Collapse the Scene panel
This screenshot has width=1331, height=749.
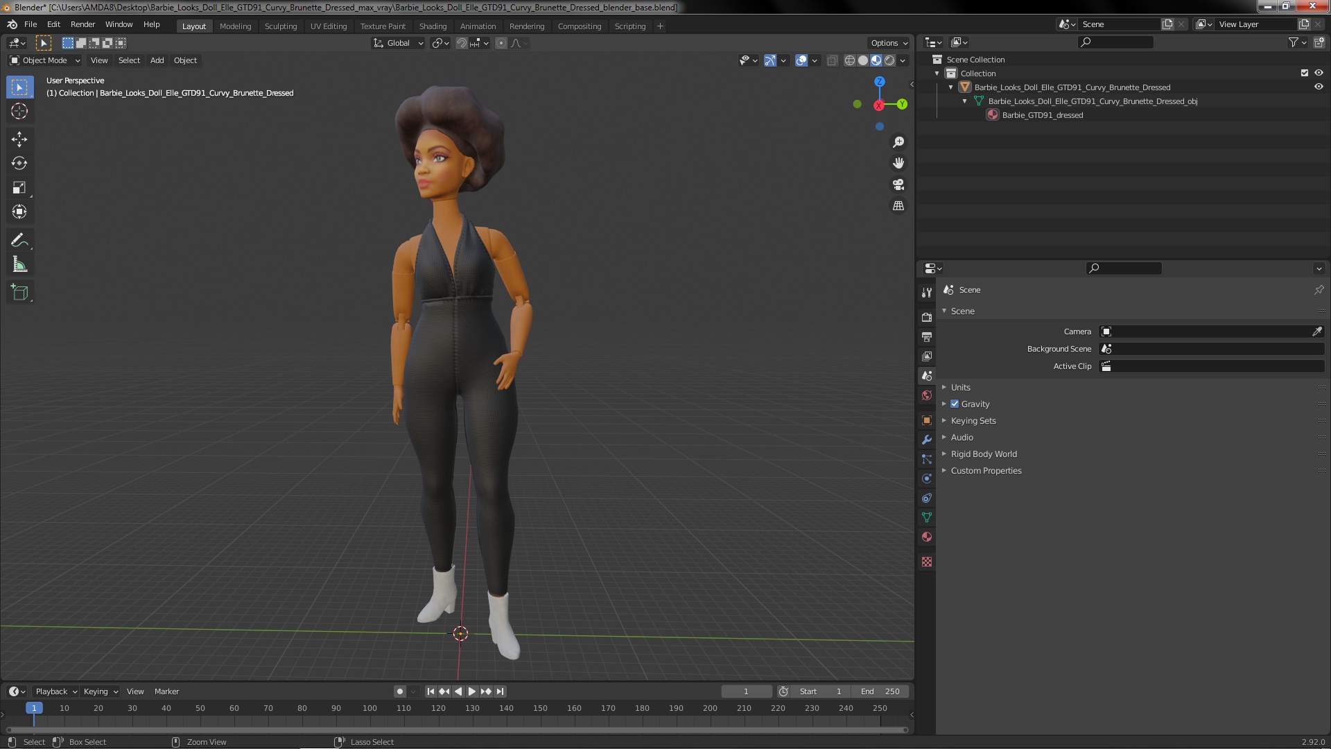click(962, 311)
